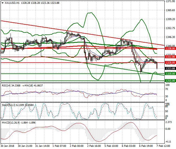This screenshot has height=149, width=176.
Task: Click the RSI scale value 70
Action: pyautogui.click(x=167, y=89)
